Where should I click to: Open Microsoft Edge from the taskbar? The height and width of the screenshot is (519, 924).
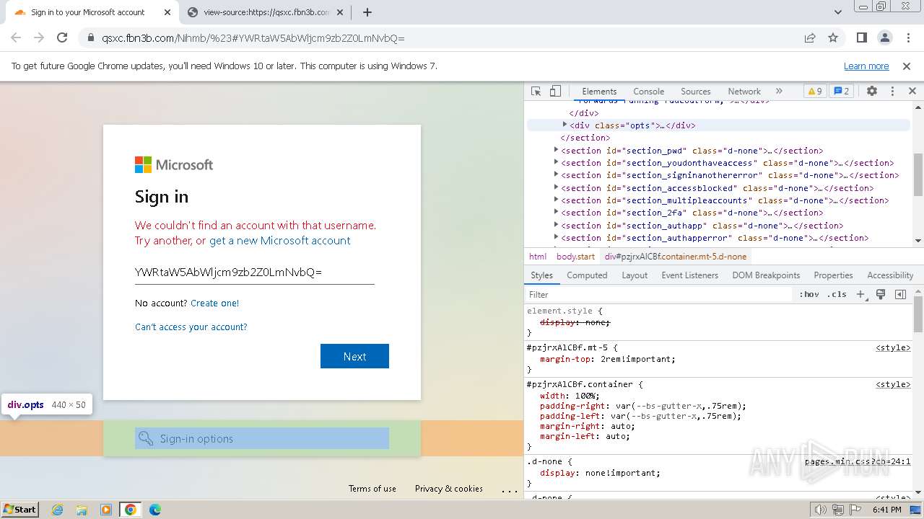pyautogui.click(x=154, y=510)
